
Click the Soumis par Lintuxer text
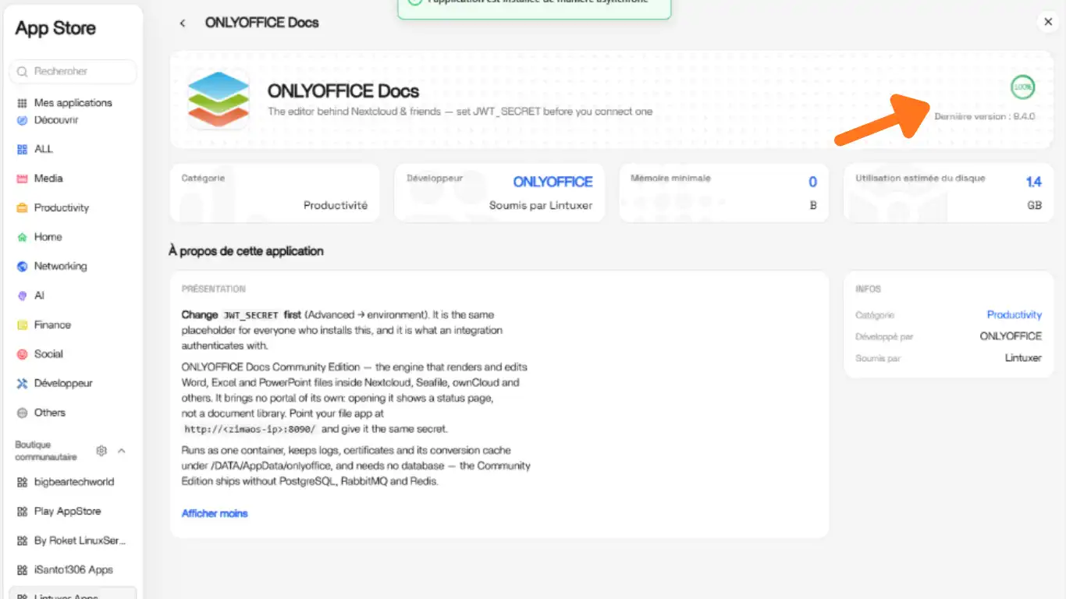(x=541, y=205)
